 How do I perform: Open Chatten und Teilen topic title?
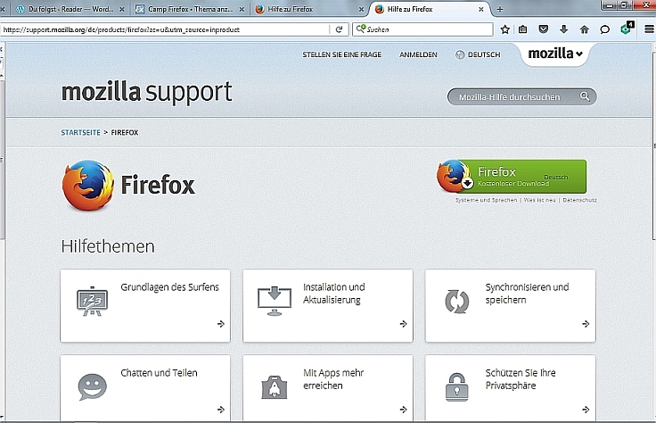[x=159, y=373]
